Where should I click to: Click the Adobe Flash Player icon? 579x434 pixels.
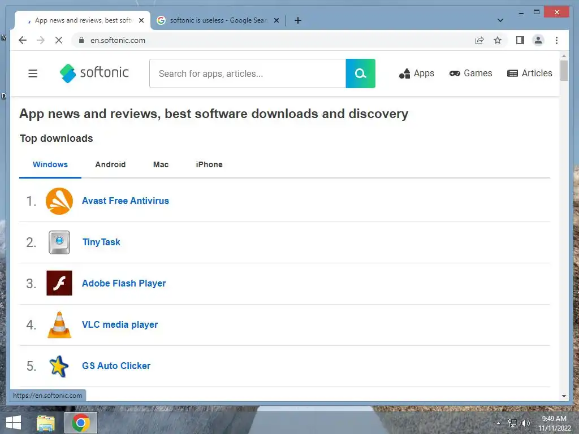pyautogui.click(x=59, y=283)
